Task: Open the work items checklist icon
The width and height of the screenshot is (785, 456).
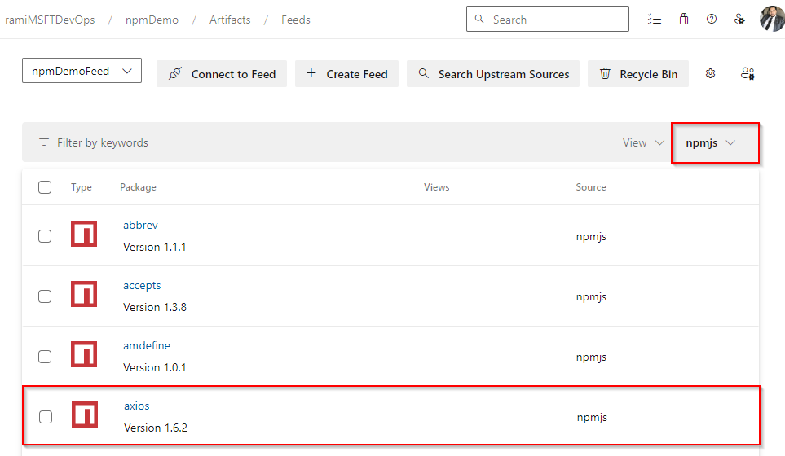Action: (654, 20)
